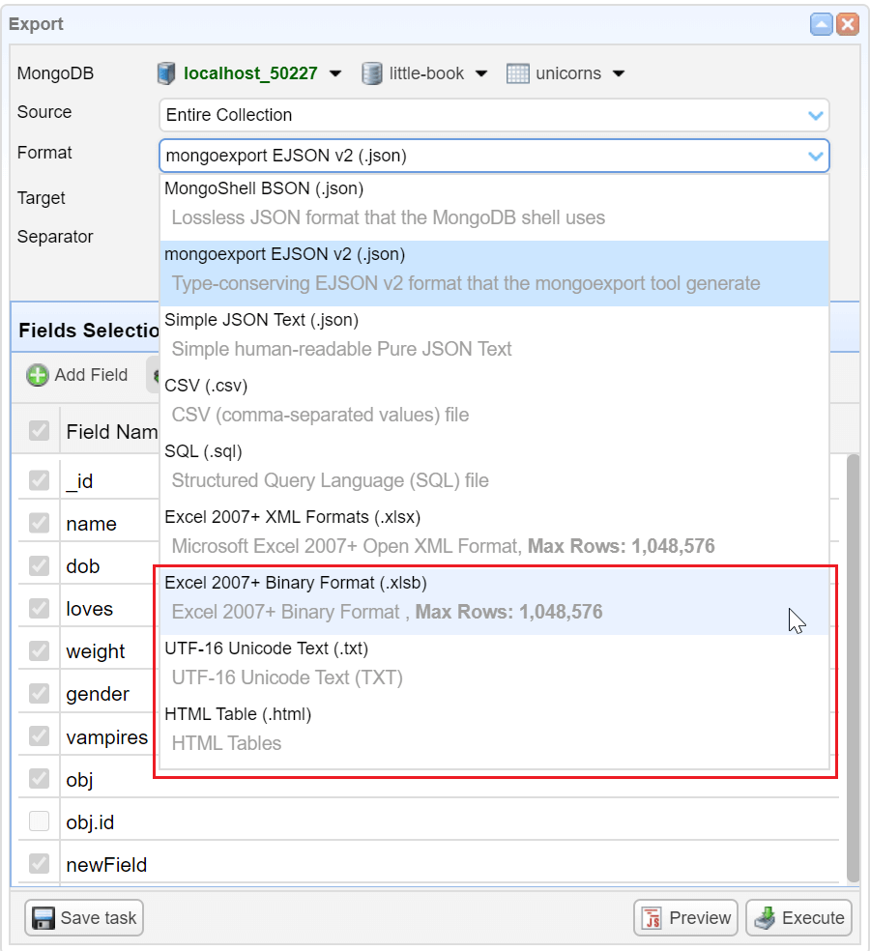Open the little-book database dropdown arrow
This screenshot has height=951, width=870.
pyautogui.click(x=481, y=74)
